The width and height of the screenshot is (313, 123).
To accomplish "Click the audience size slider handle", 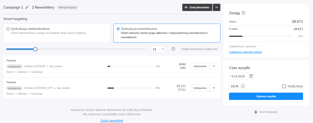I will pyautogui.click(x=35, y=49).
